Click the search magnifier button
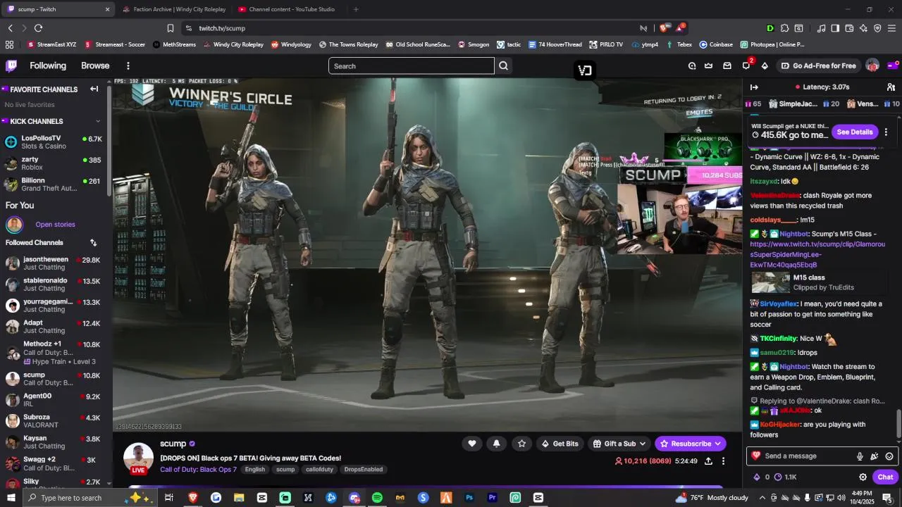Screen dimensions: 902x507 [x=503, y=65]
